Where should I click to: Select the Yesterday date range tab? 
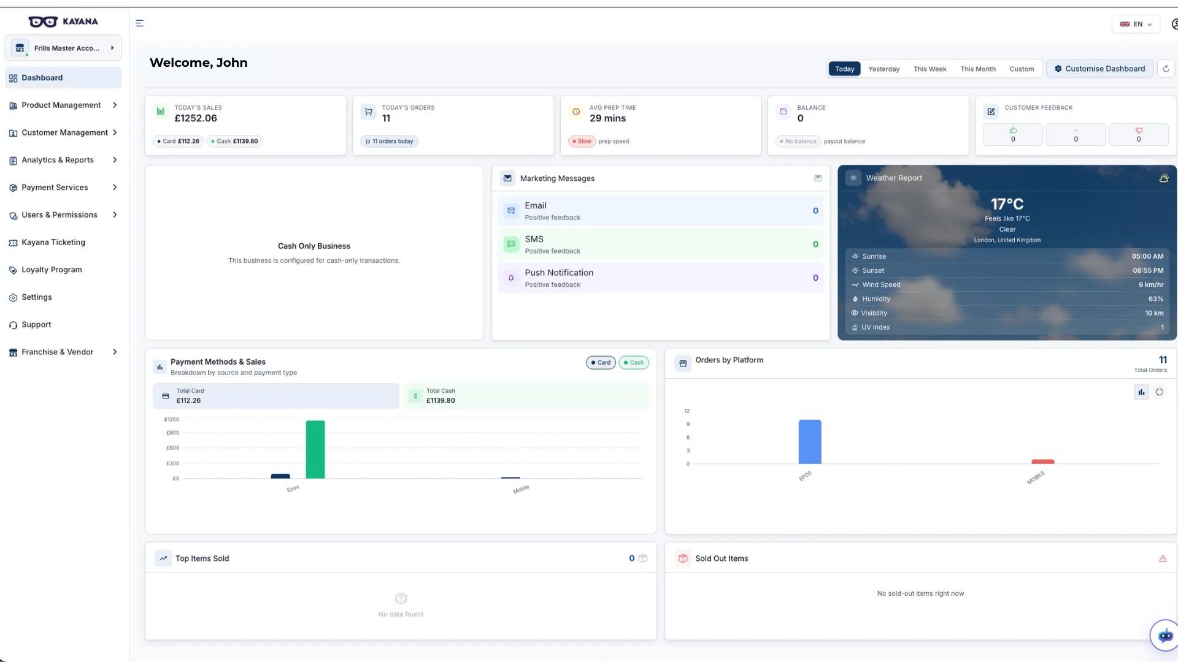[883, 69]
